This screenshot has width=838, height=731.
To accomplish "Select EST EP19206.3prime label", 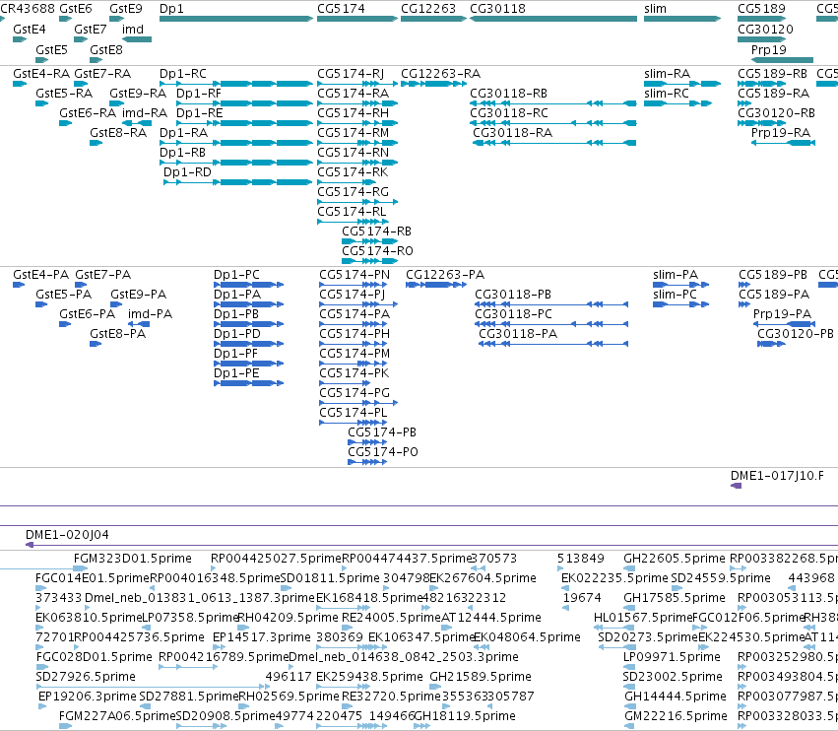I will pyautogui.click(x=88, y=697).
